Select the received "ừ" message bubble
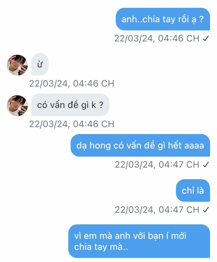This screenshot has width=217, height=262. tap(40, 65)
